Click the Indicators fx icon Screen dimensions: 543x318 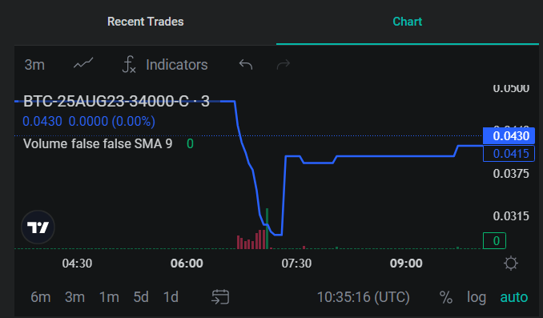click(x=129, y=64)
